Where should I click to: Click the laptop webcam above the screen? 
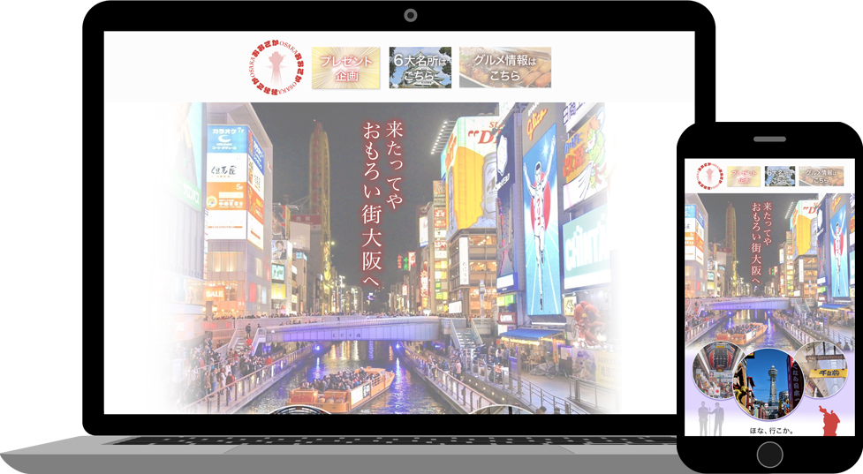click(410, 16)
